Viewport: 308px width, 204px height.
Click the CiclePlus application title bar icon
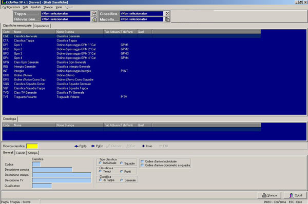[x=3, y=2]
